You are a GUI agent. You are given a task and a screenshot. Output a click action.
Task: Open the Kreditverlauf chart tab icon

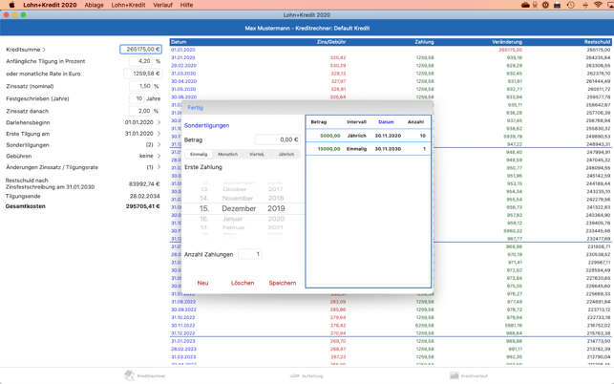[x=454, y=375]
